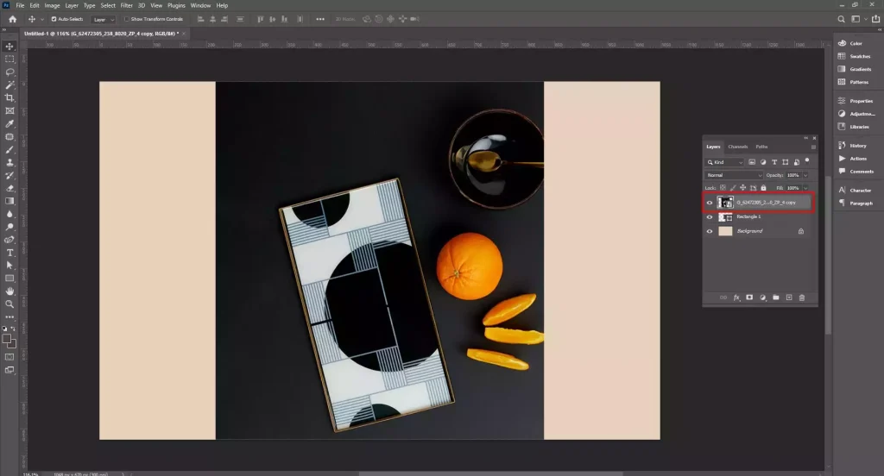Open the Image menu
The image size is (884, 476).
[52, 6]
